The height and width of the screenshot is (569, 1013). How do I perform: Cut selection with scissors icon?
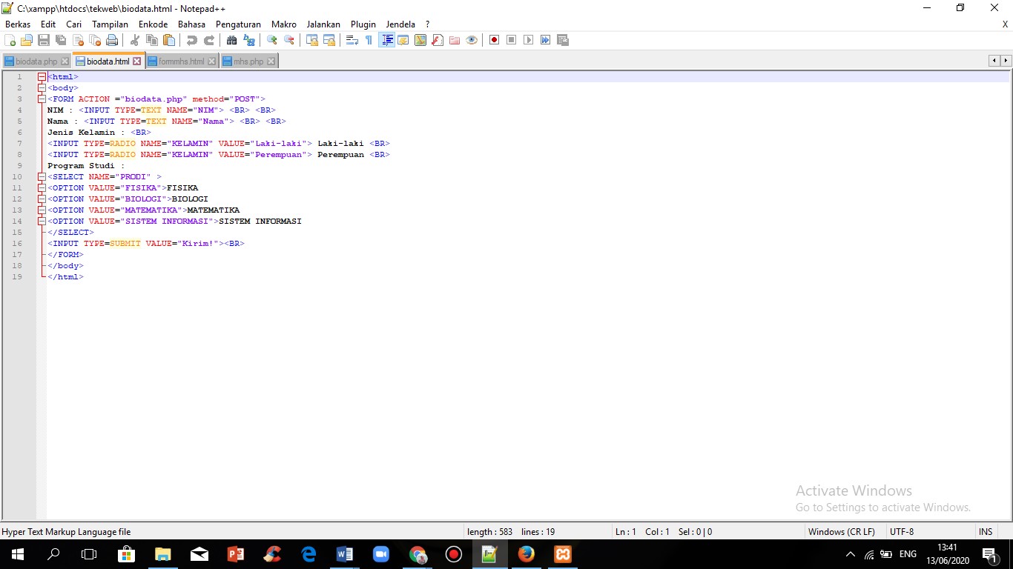tap(134, 40)
